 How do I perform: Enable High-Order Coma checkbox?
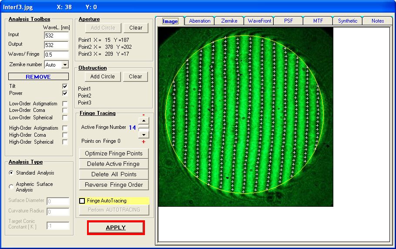(x=65, y=135)
